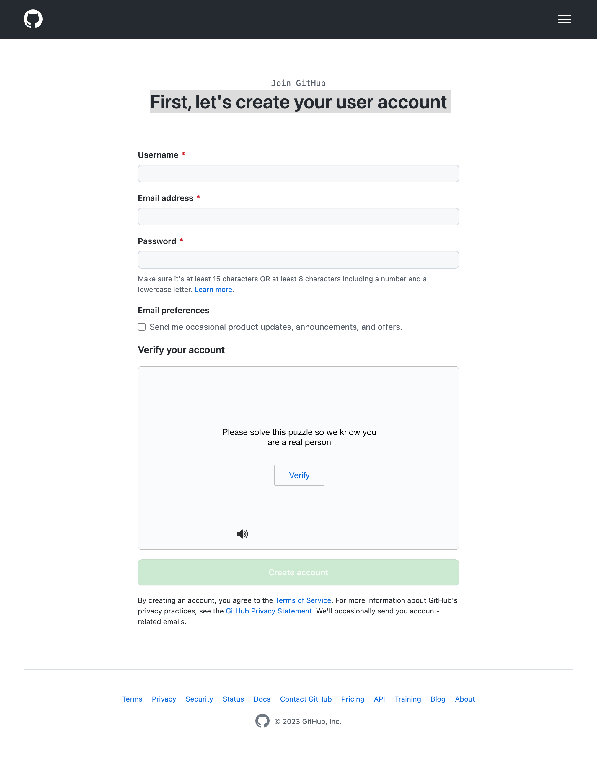Navigate to the Blog footer link

(438, 699)
